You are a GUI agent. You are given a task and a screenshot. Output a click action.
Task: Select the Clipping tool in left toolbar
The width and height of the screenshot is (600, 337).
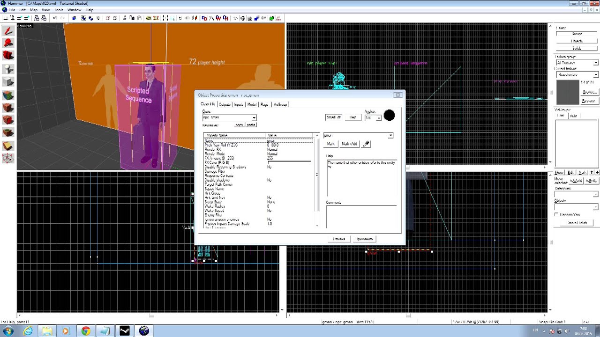click(x=8, y=146)
